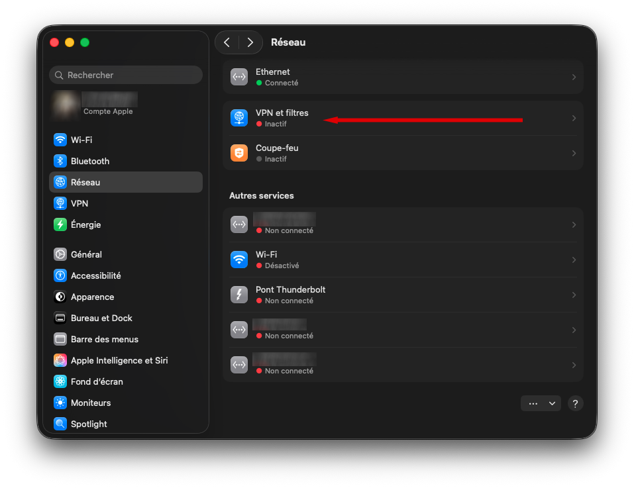This screenshot has width=634, height=488.
Task: Click the Énergie battery icon
Action: tap(60, 224)
